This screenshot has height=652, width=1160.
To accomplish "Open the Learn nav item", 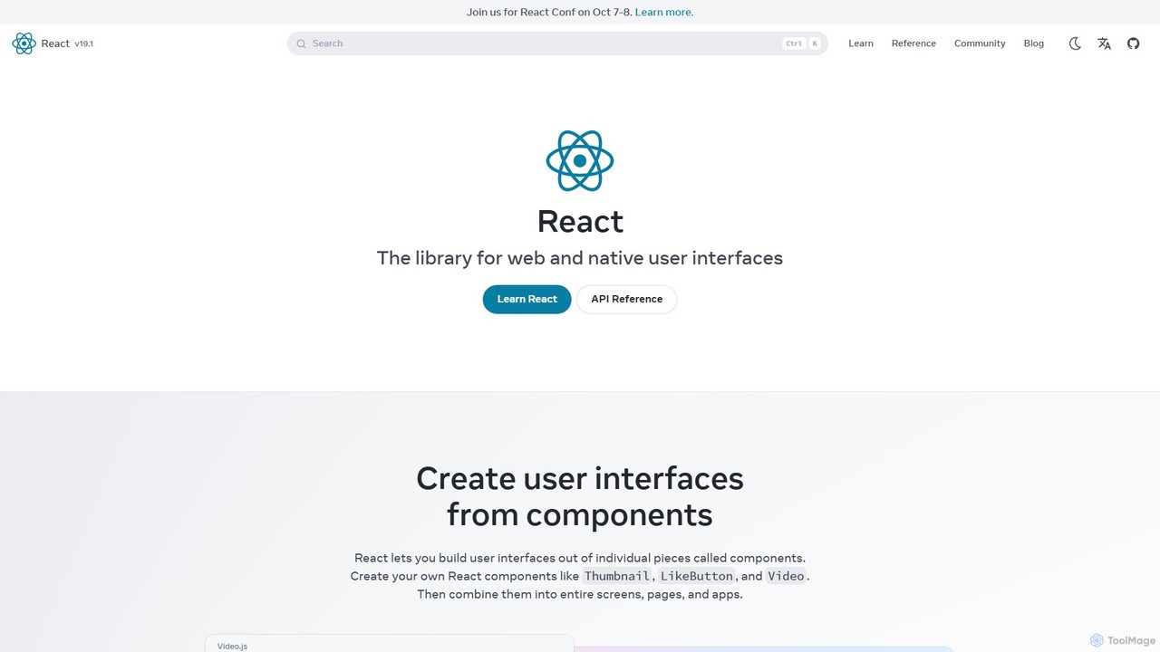I will pos(861,43).
